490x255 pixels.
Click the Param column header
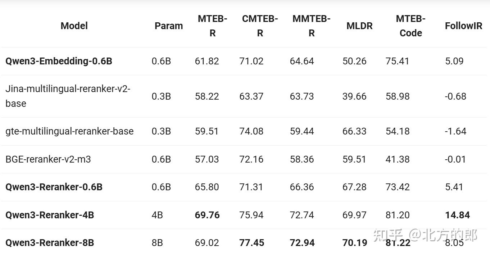[x=168, y=26]
